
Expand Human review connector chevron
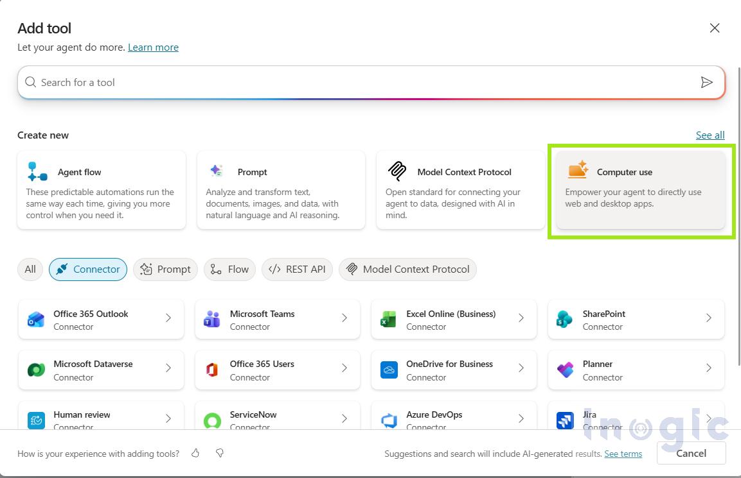tap(168, 418)
